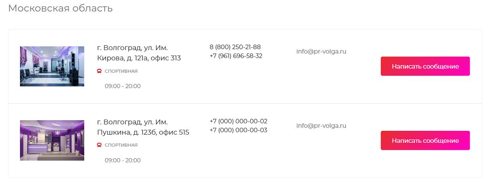Viewport: 486px width, 183px height.
Task: Click the 09:00 - 20:00 hours in the Кирова listing
Action: click(123, 86)
